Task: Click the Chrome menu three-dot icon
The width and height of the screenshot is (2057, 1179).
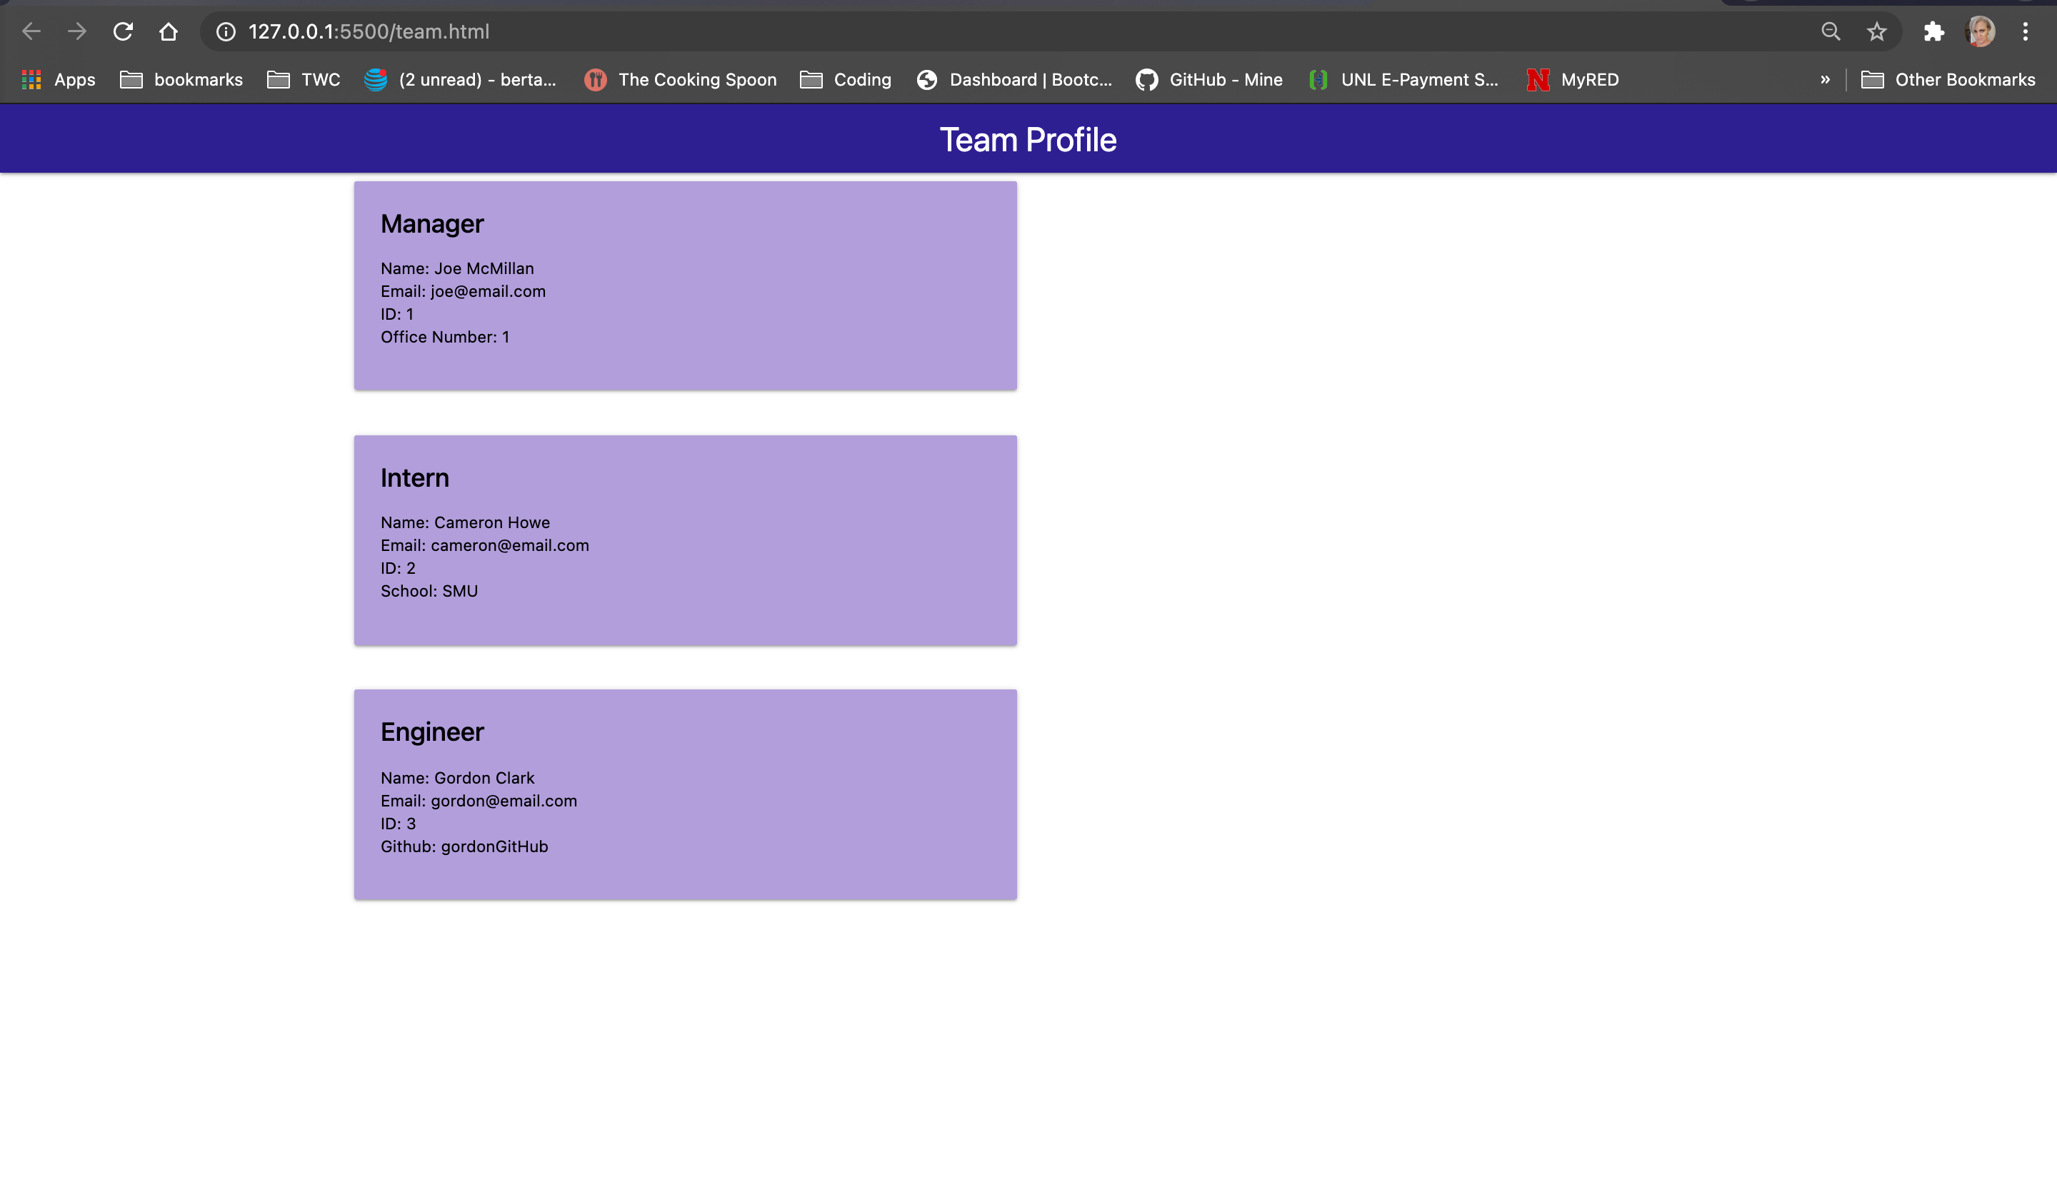Action: (x=2026, y=31)
